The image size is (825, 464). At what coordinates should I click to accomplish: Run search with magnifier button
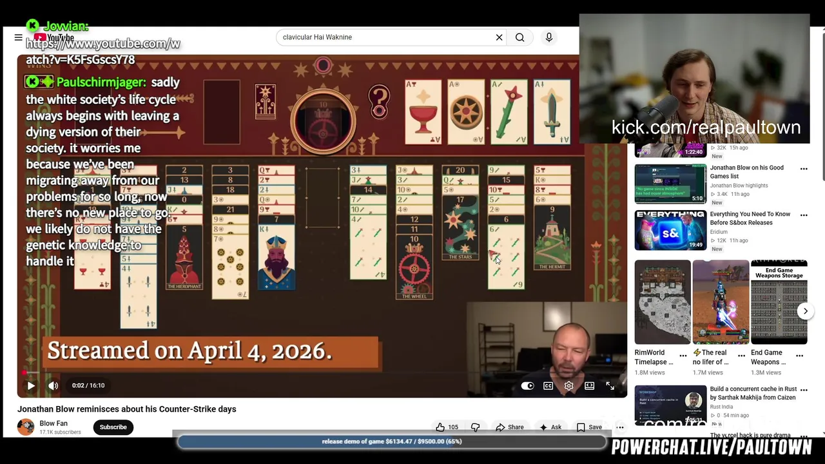(519, 37)
